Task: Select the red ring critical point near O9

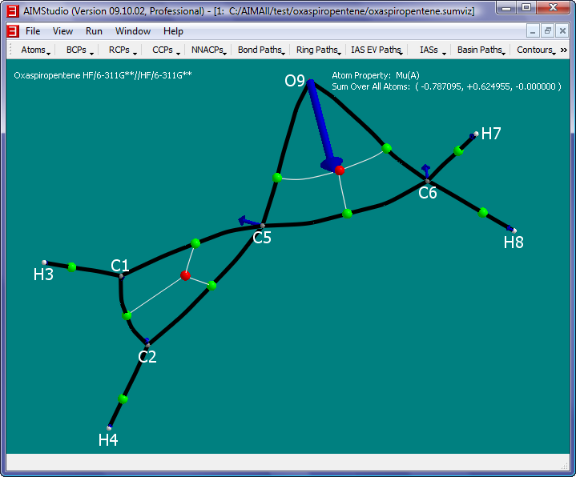Action: (340, 170)
